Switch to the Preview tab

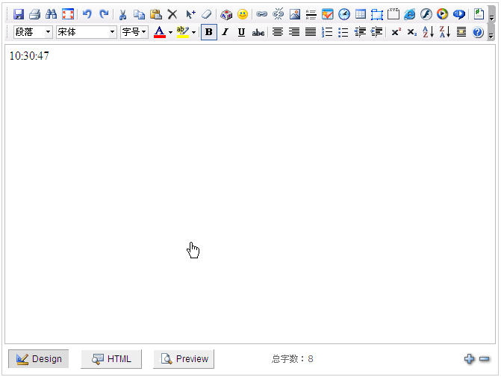[184, 359]
